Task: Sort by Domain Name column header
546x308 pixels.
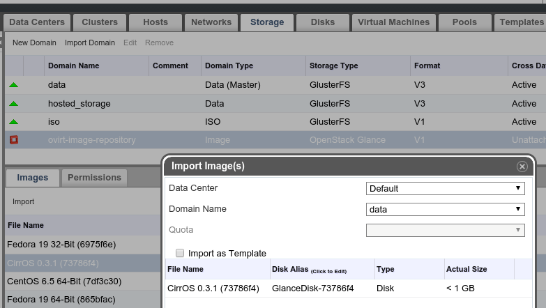Action: tap(73, 66)
